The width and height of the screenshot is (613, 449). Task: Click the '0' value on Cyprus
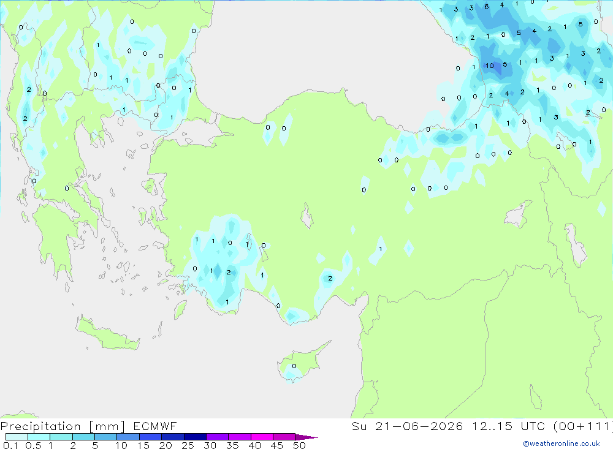pyautogui.click(x=294, y=366)
